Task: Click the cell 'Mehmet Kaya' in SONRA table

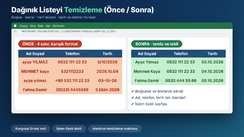Action: [x=147, y=72]
